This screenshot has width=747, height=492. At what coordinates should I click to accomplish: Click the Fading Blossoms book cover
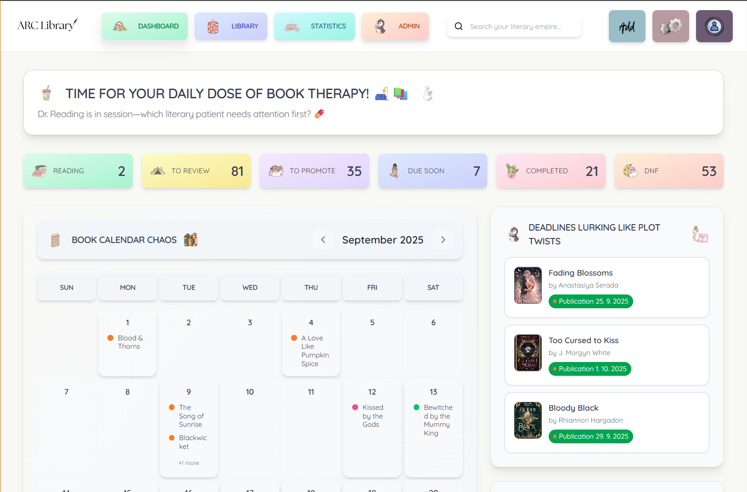pos(528,285)
